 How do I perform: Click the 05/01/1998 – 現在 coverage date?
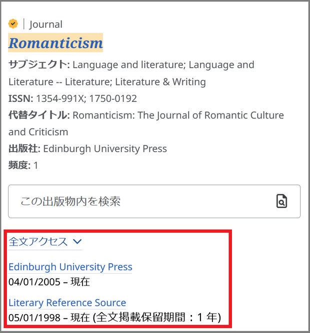(49, 318)
